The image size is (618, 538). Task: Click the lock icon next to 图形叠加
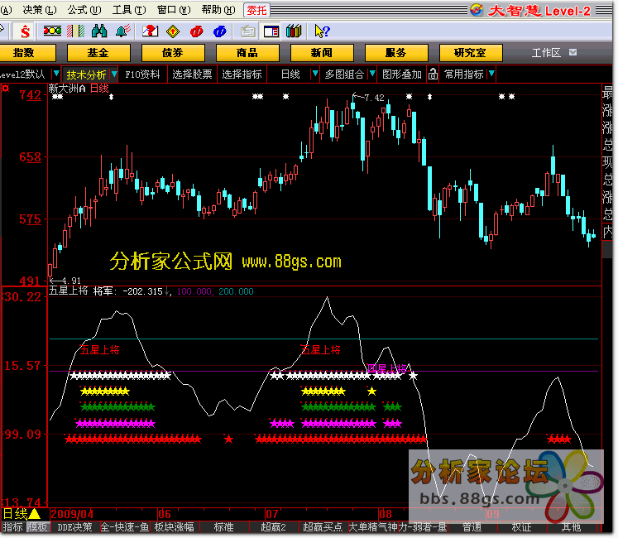[433, 74]
